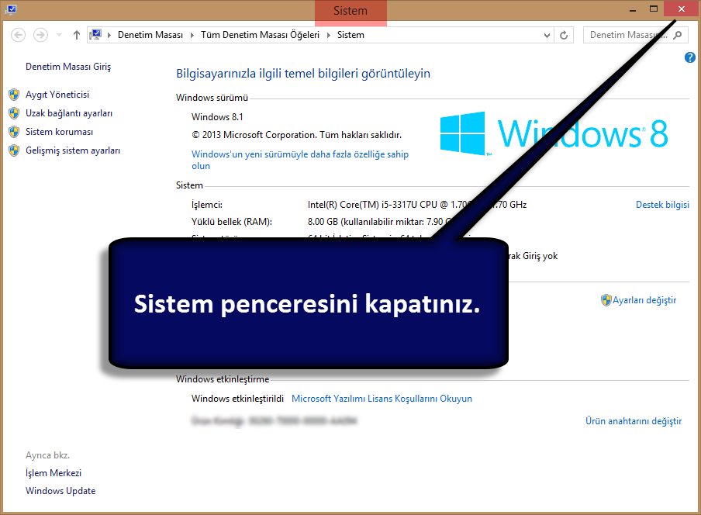Click the computer icon in address bar

(95, 34)
